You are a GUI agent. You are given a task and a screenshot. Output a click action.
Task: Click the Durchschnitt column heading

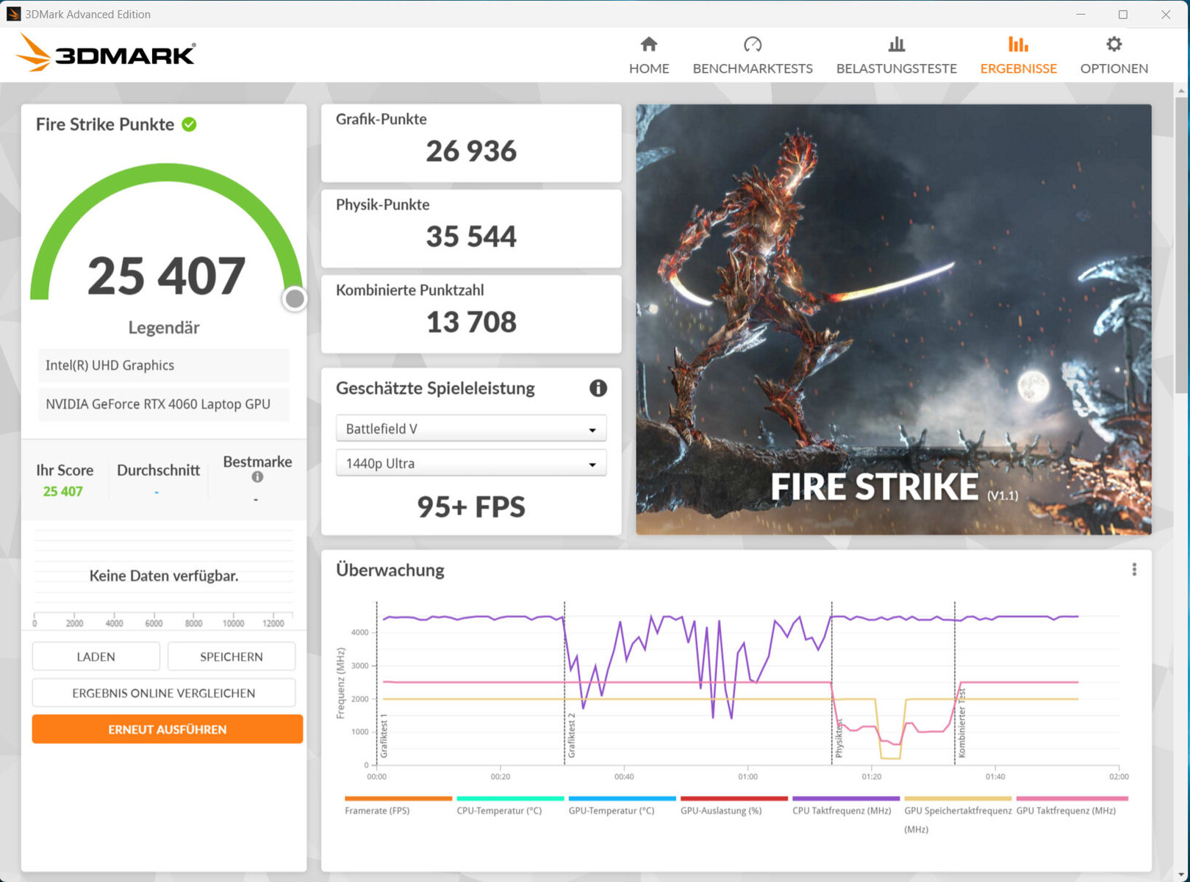pyautogui.click(x=158, y=470)
